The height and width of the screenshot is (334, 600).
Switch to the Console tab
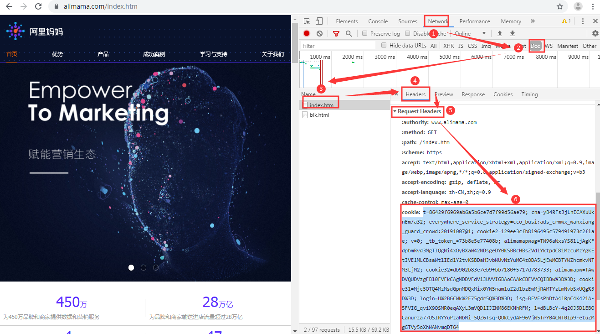point(378,21)
